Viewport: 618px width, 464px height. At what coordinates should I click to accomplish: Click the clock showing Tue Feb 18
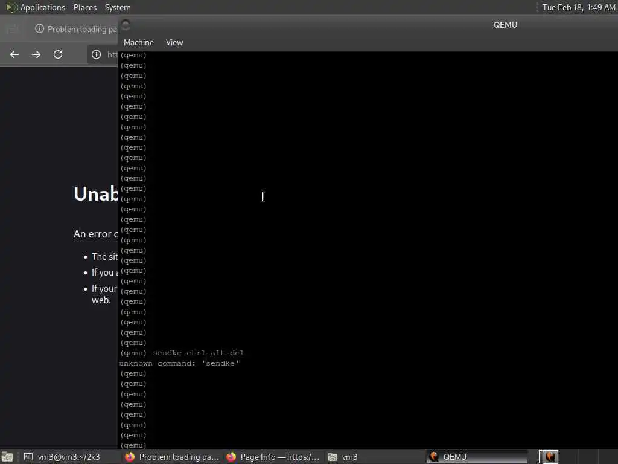point(579,7)
